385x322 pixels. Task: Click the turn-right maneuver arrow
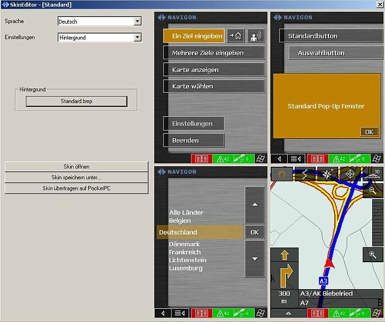286,276
